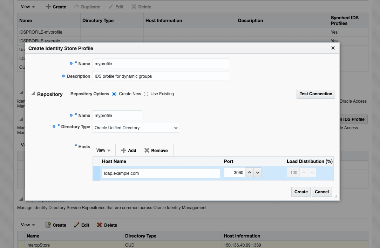Increase the port number with up arrow
Viewport: 380px width, 248px height.
point(249,172)
